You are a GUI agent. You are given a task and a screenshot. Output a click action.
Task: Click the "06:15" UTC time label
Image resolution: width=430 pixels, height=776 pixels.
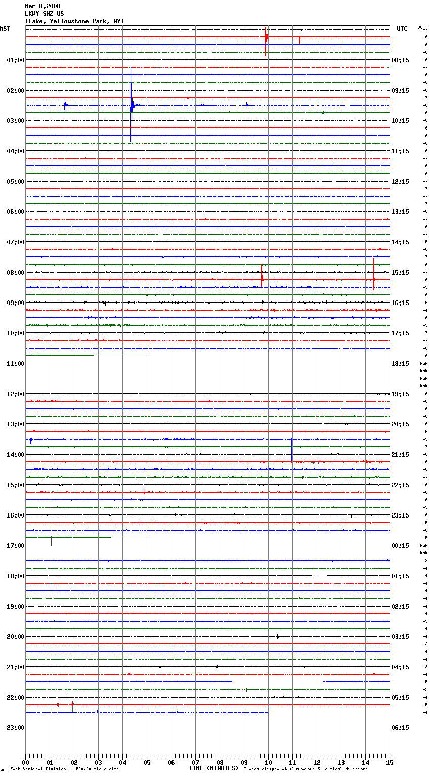tap(400, 728)
